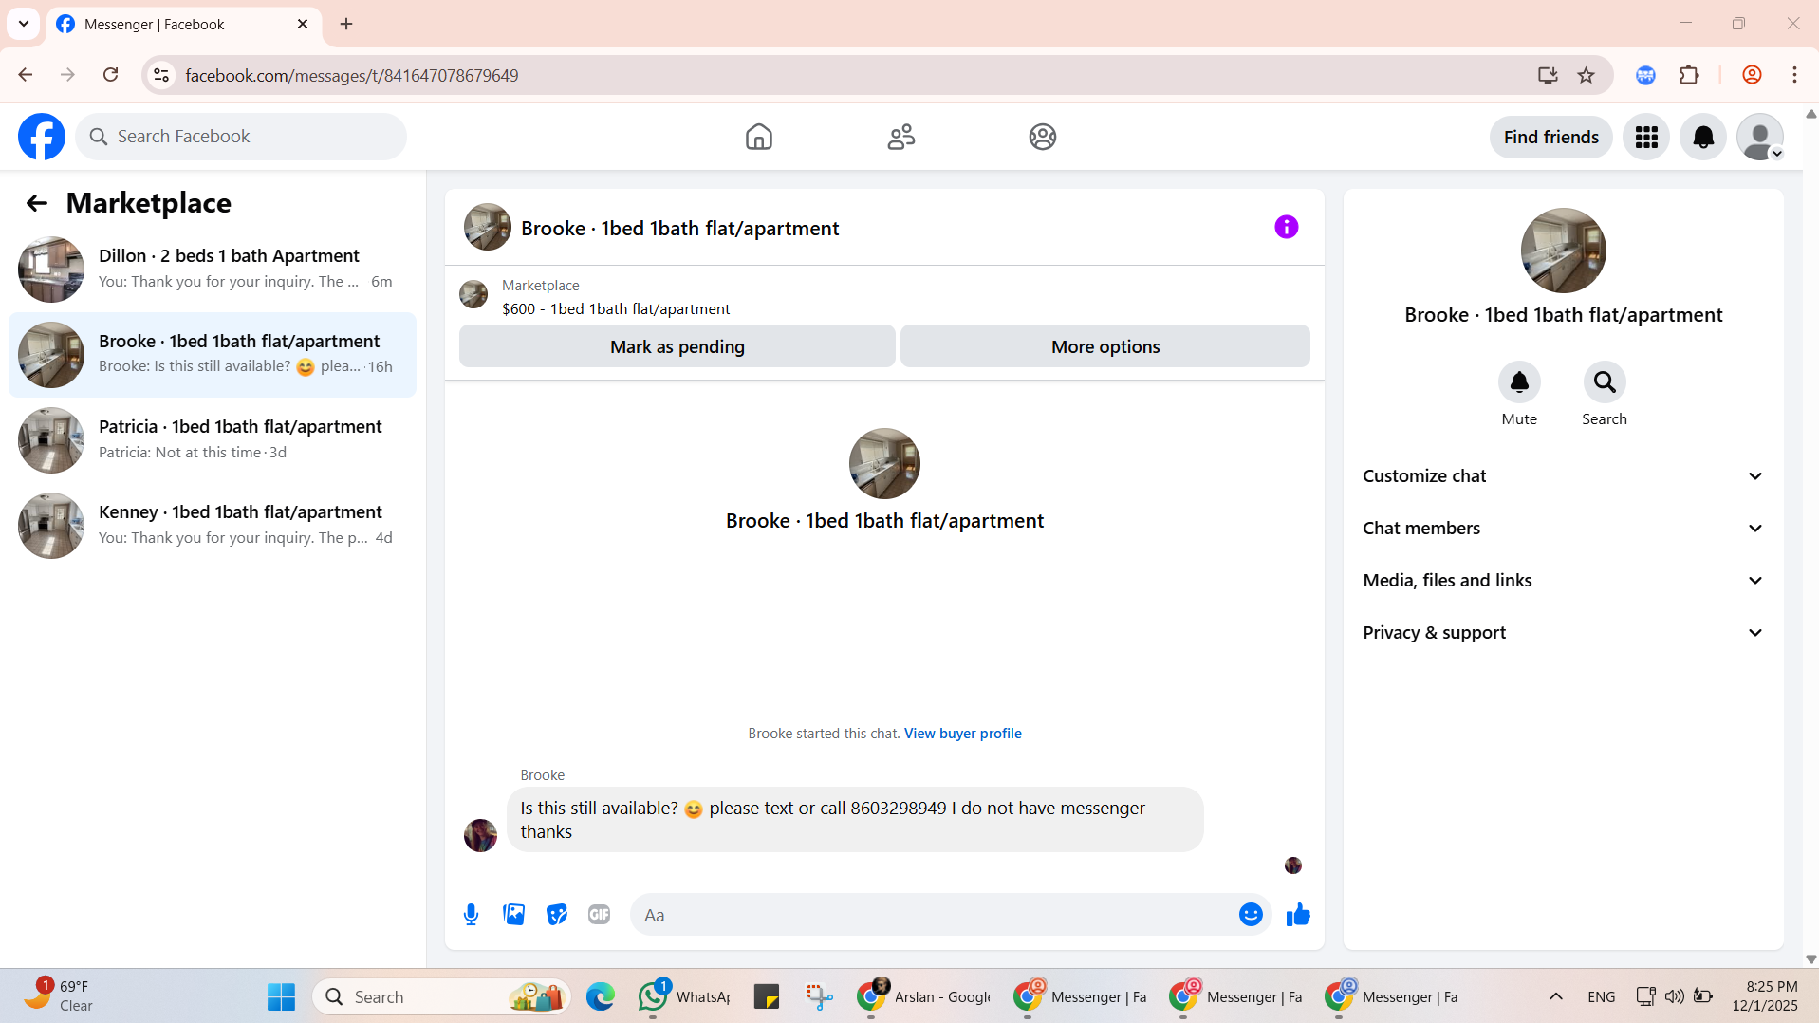The image size is (1819, 1023).
Task: Expand the Customize chat section
Action: click(x=1564, y=476)
